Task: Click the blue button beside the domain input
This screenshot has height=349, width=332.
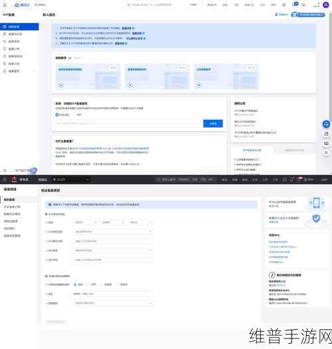Action: (x=213, y=124)
